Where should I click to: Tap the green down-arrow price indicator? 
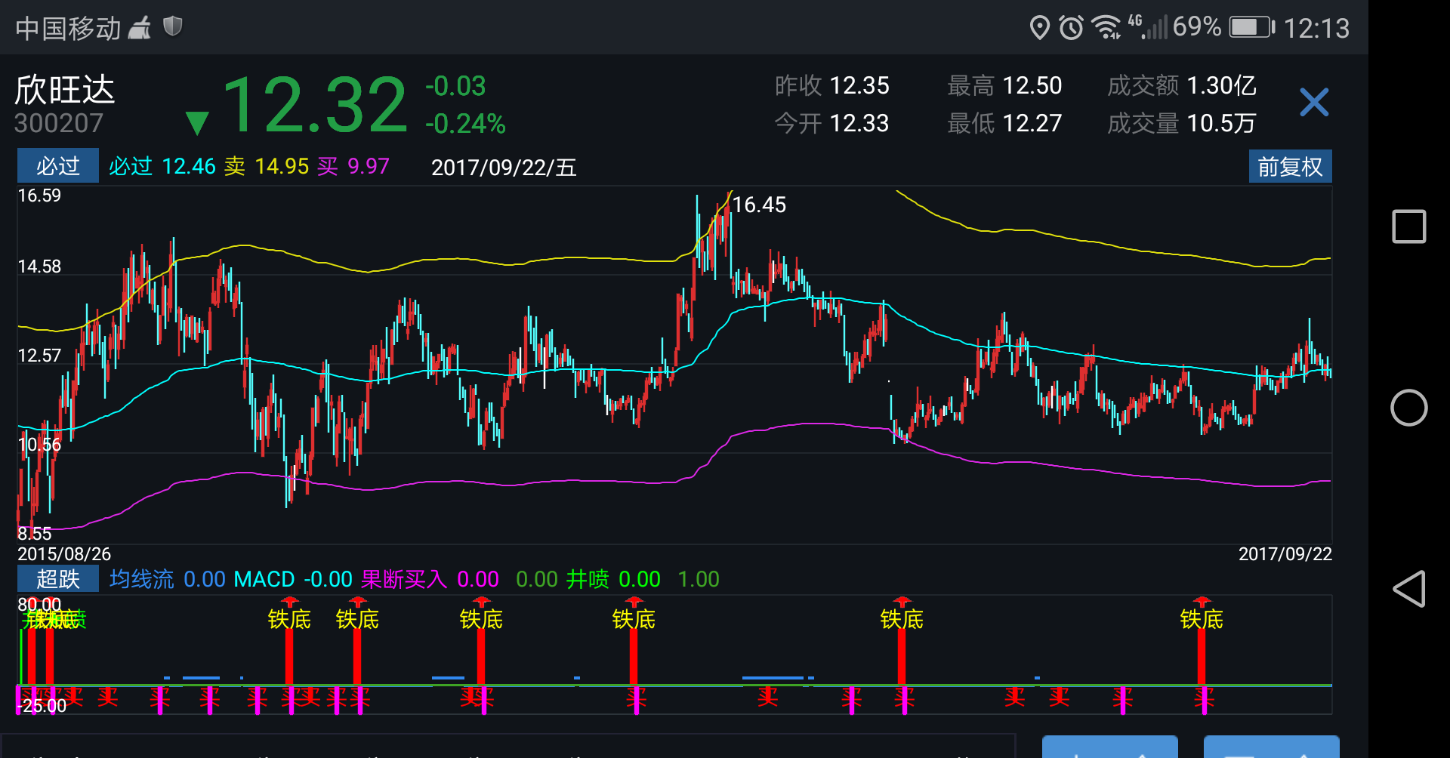[197, 122]
